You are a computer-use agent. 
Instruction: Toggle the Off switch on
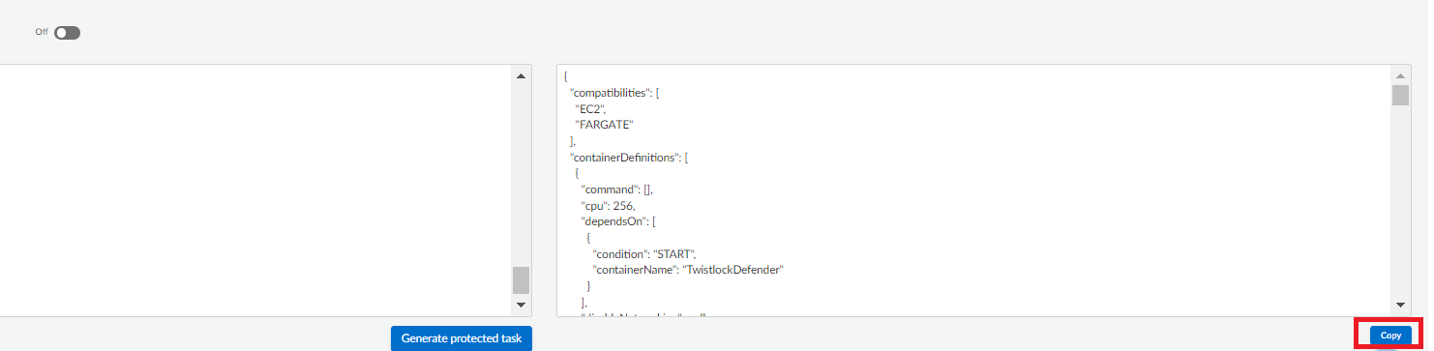point(68,33)
